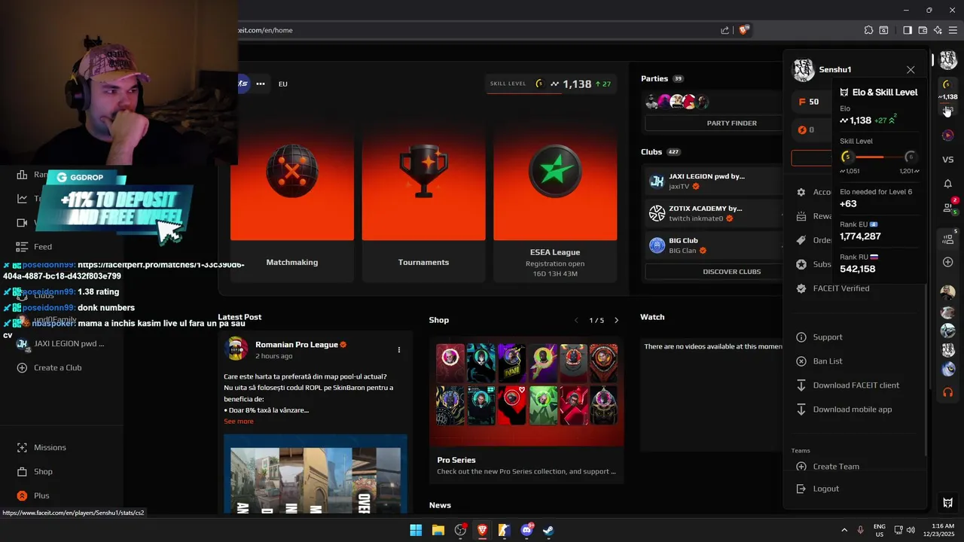Click the skill level Elo widget in sidebar
Image resolution: width=964 pixels, height=542 pixels.
click(948, 90)
